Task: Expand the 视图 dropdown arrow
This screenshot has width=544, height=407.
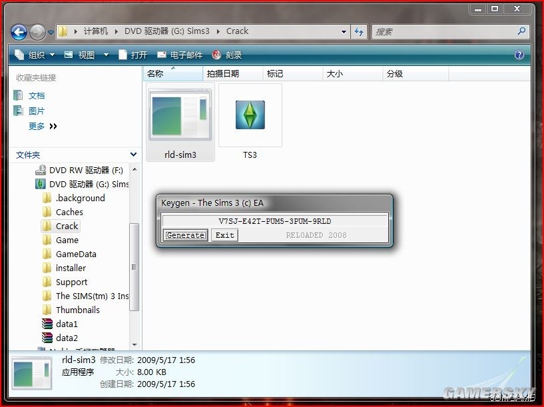Action: click(106, 55)
